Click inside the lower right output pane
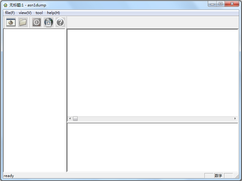Image resolution: width=242 pixels, height=181 pixels. click(153, 147)
